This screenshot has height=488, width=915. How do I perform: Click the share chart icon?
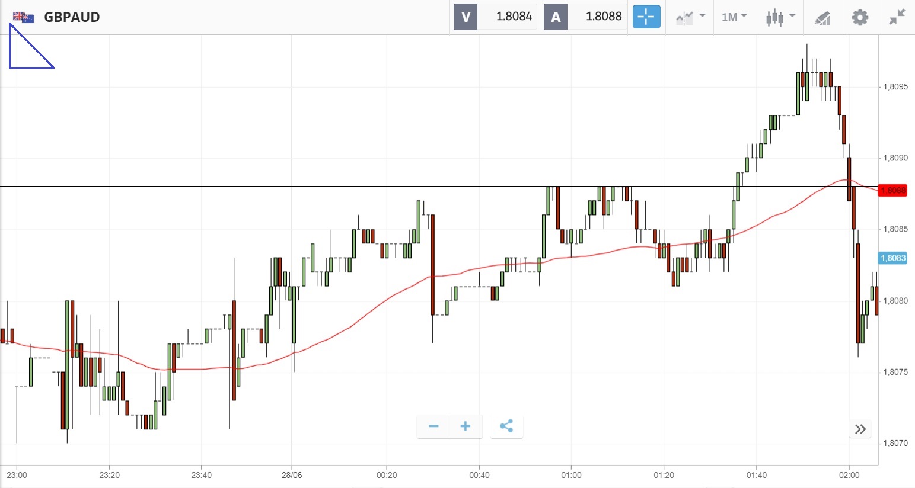(506, 426)
